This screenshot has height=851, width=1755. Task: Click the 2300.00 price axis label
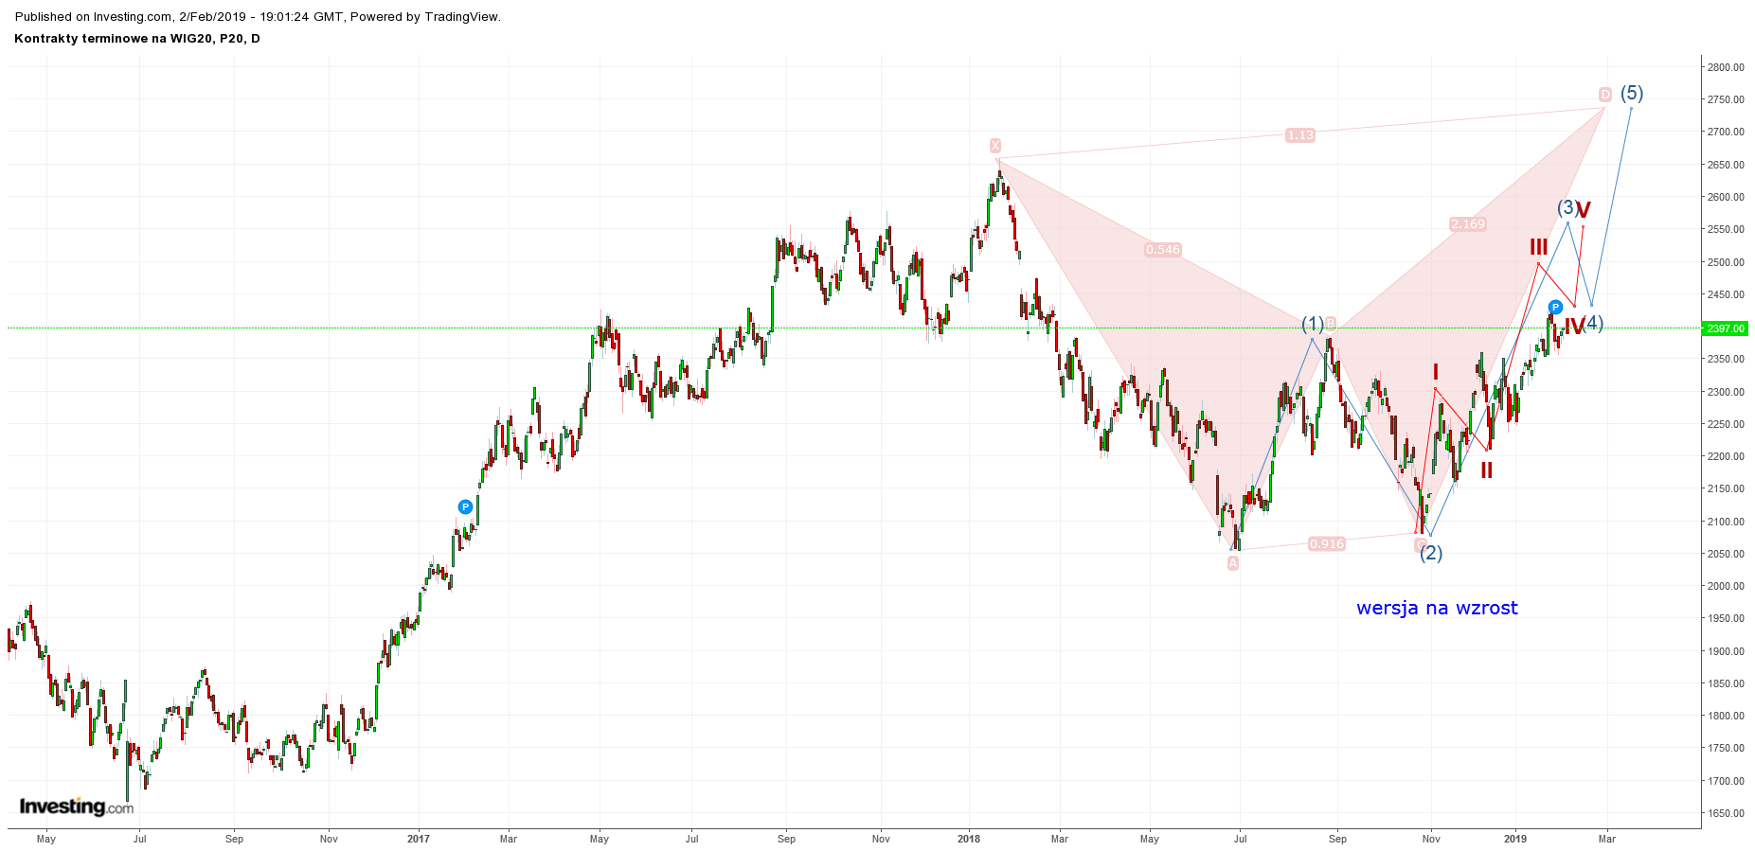coord(1726,392)
